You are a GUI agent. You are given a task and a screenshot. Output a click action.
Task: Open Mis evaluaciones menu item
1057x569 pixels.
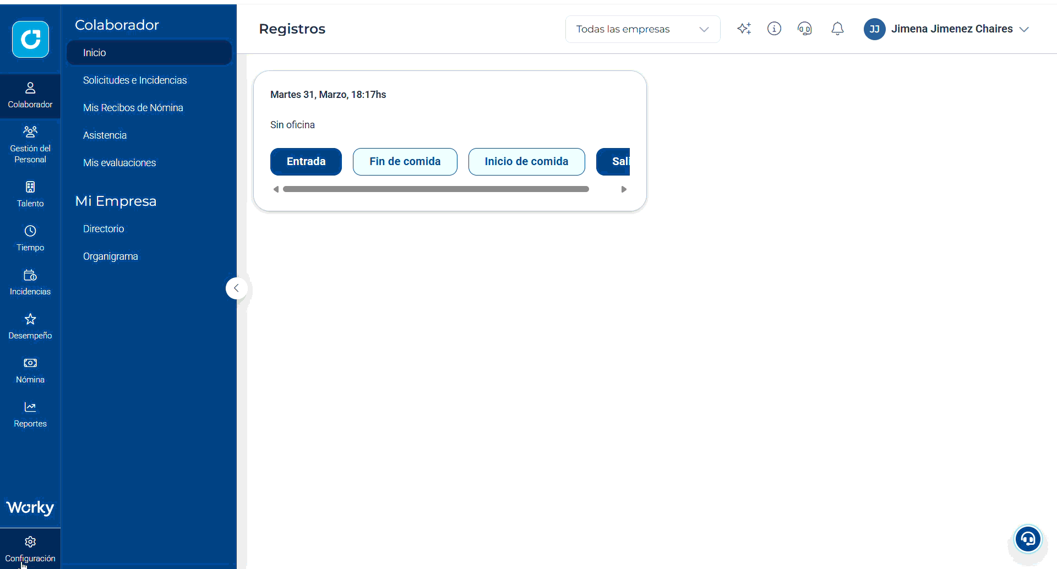click(119, 163)
